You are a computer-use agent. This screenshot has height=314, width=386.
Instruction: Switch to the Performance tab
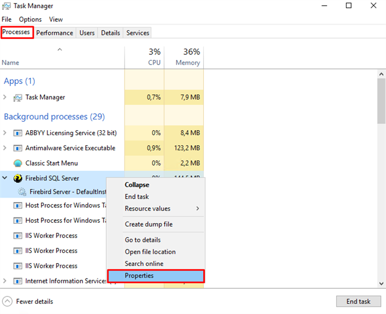(x=55, y=33)
